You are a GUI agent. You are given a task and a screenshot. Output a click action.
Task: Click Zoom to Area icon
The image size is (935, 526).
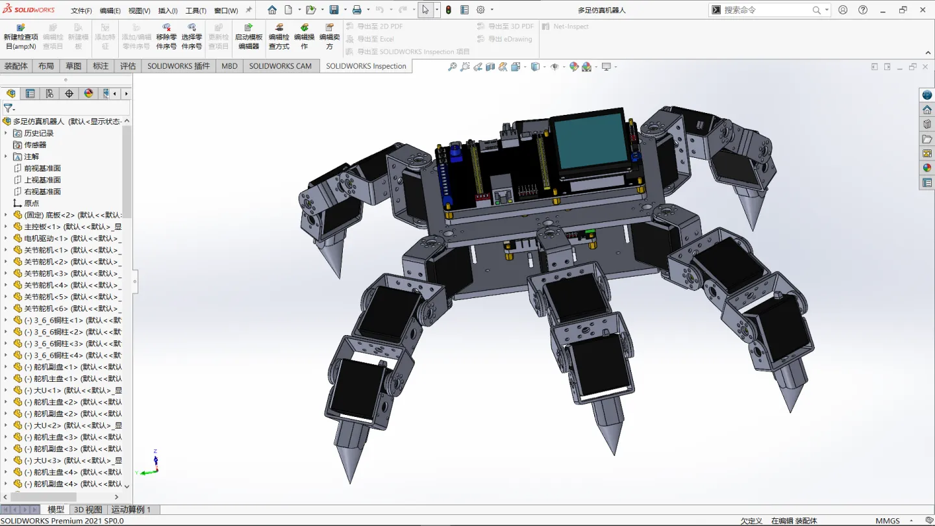click(x=465, y=67)
